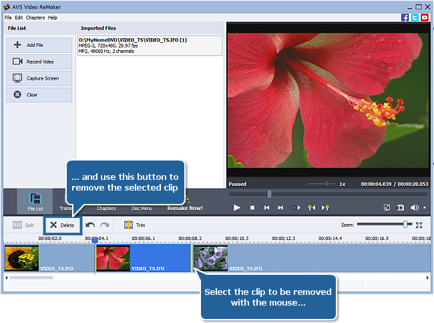434x323 pixels.
Task: Go to the next keyframe marker
Action: (325, 208)
